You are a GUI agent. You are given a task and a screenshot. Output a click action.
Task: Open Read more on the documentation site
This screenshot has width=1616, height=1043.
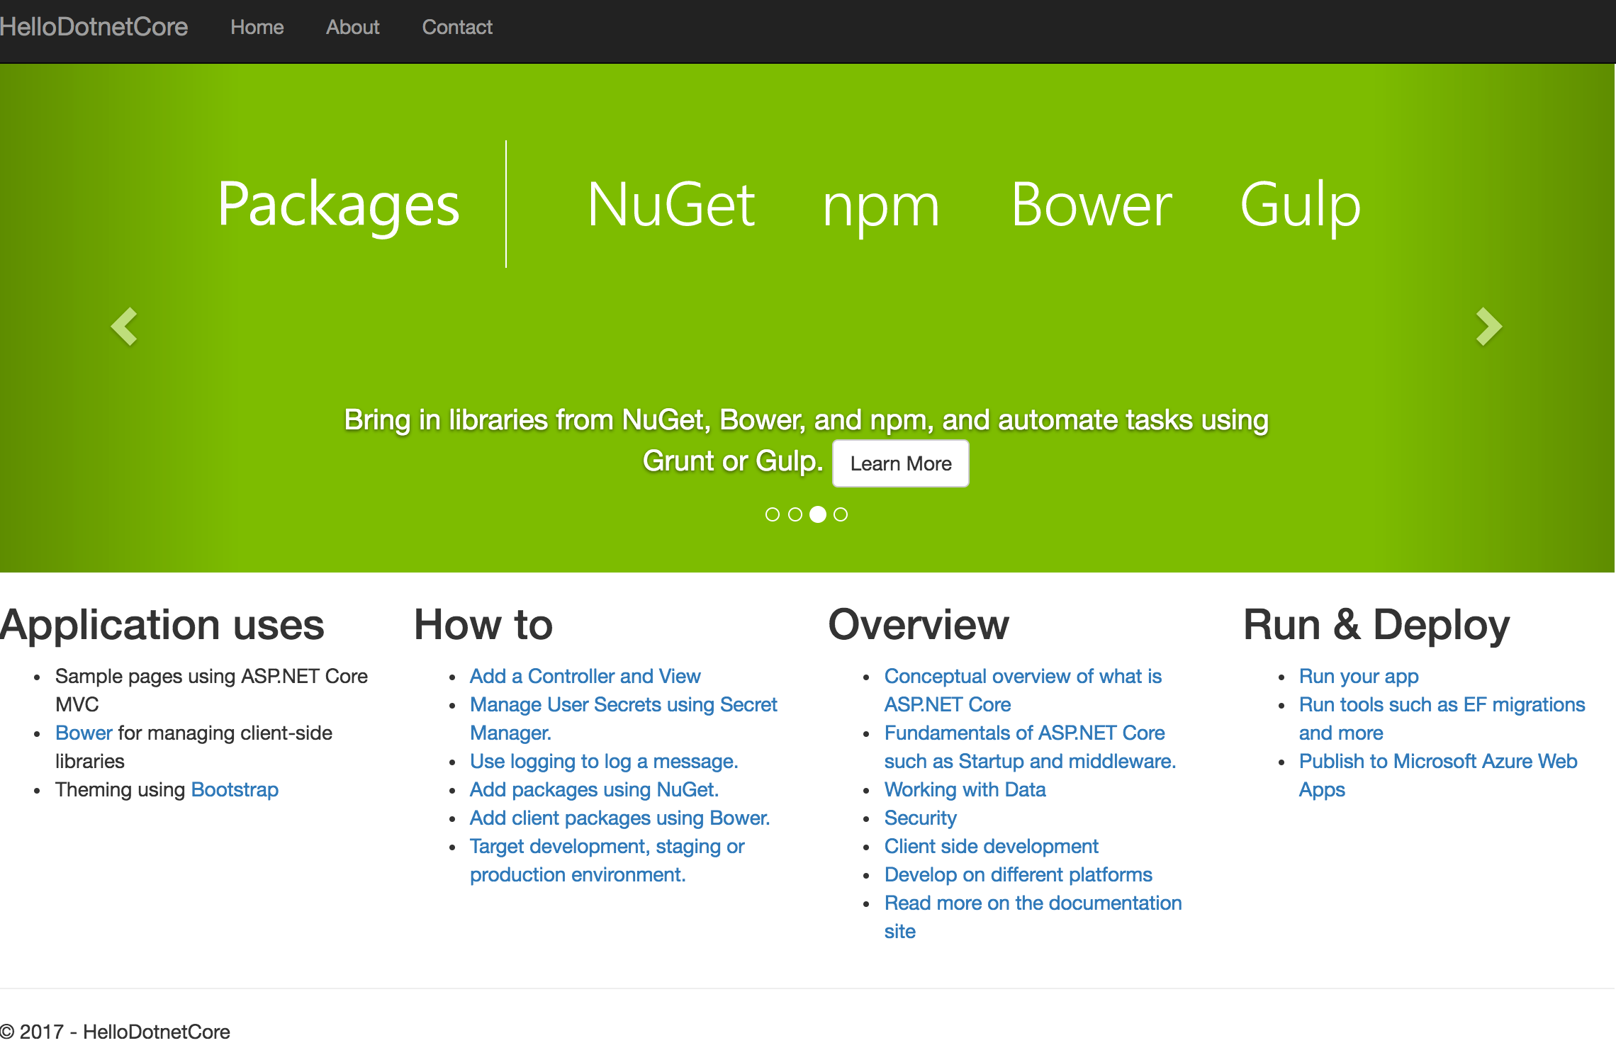coord(1033,917)
